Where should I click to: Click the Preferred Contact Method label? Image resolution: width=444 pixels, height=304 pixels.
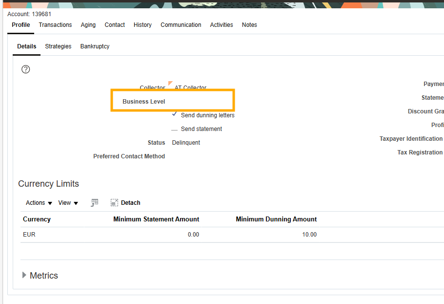click(x=129, y=156)
